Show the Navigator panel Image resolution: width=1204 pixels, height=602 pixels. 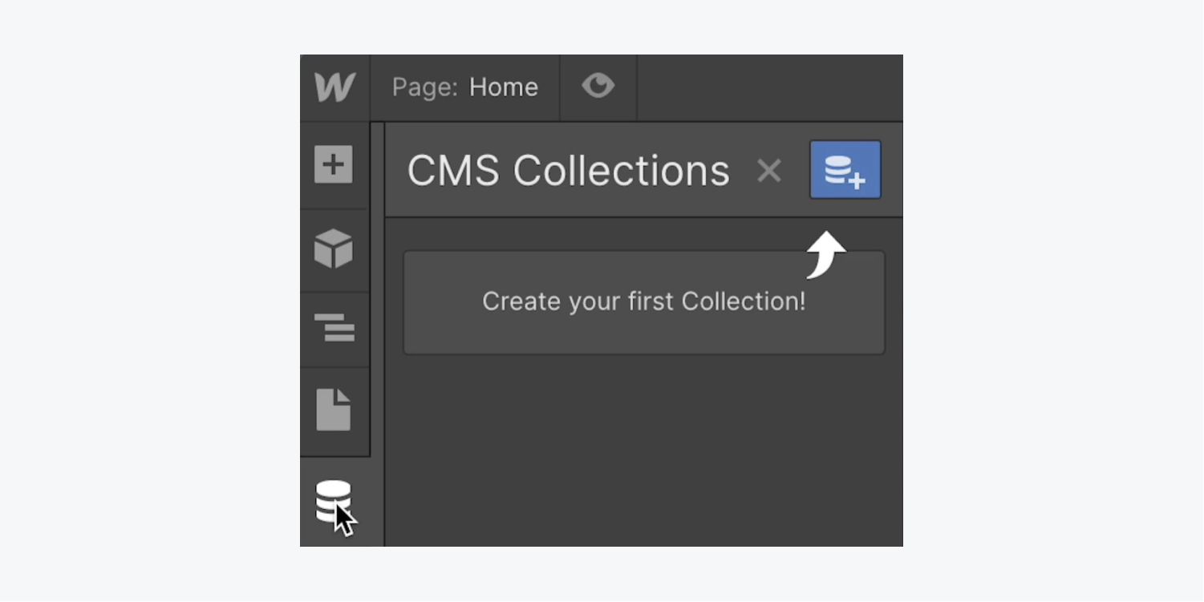[334, 328]
